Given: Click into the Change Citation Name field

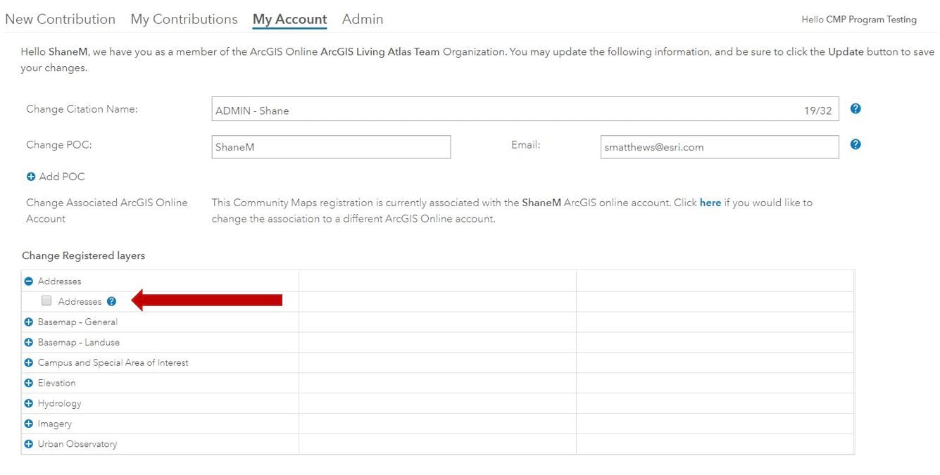Looking at the screenshot, I should 507,110.
